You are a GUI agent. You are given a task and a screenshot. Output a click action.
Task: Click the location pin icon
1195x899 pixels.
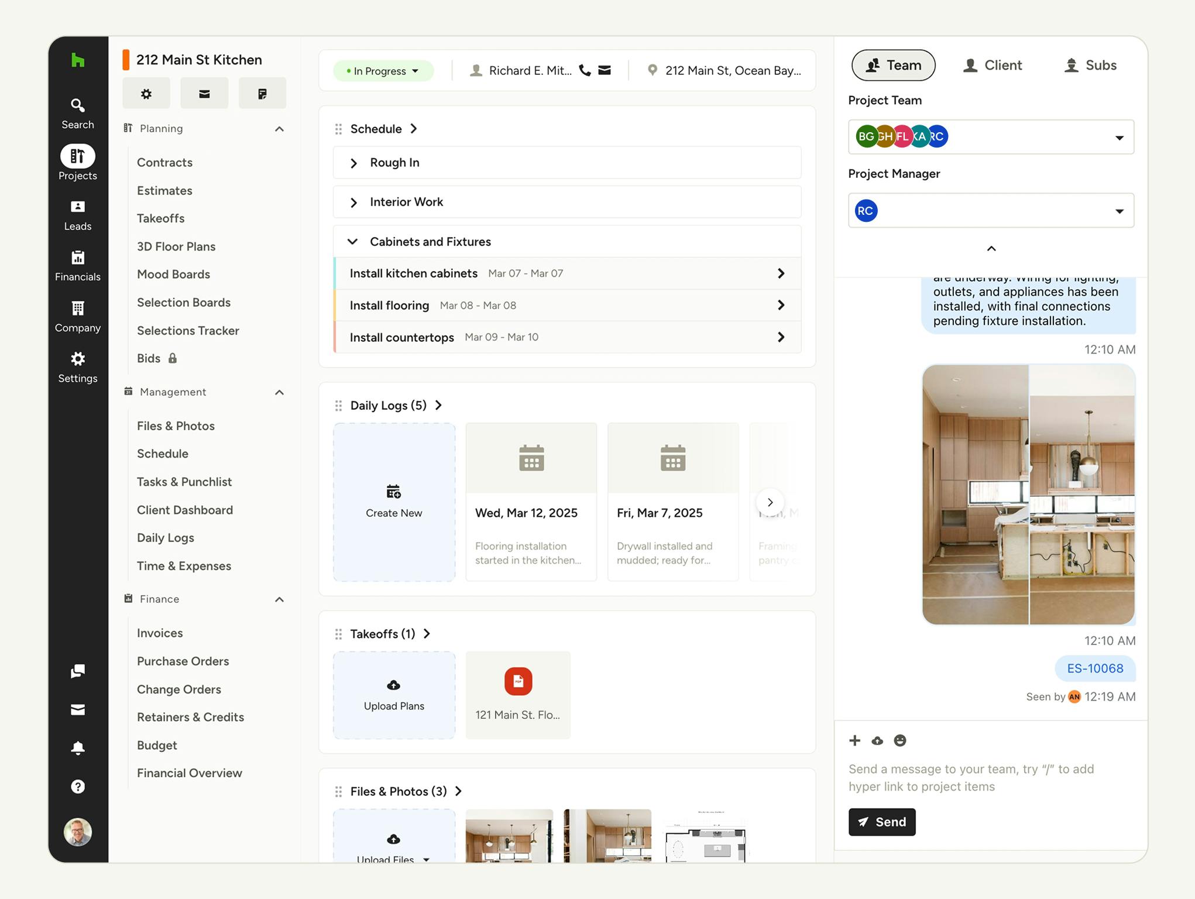652,70
